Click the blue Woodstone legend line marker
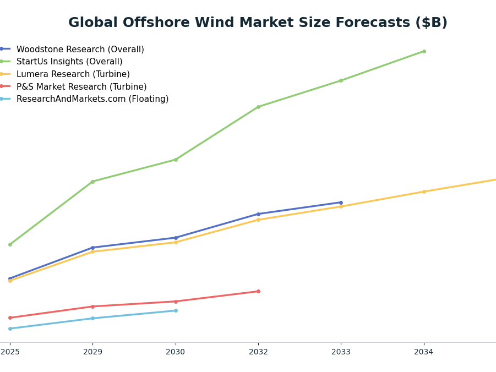 (5, 49)
